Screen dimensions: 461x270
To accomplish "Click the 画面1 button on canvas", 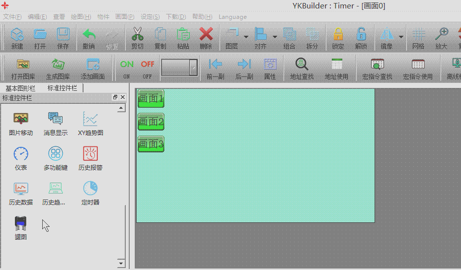I will pos(151,98).
